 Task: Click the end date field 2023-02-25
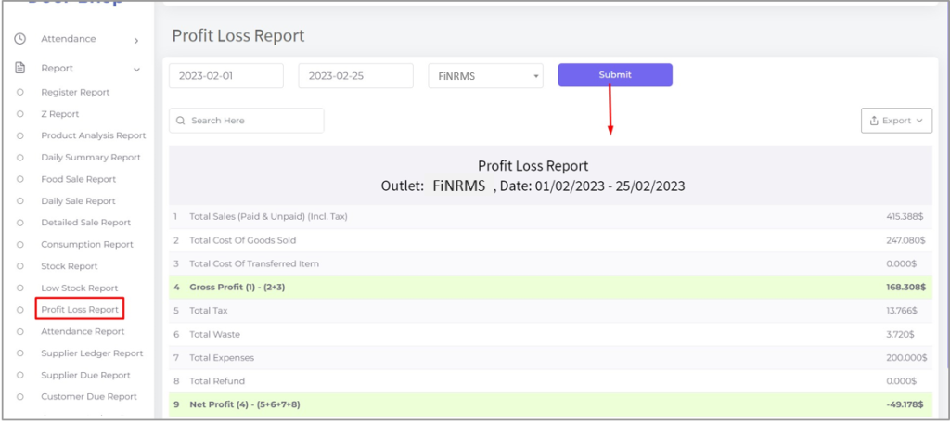[355, 76]
